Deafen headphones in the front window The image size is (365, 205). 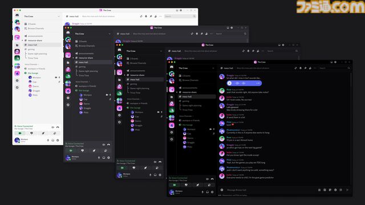[207, 192]
